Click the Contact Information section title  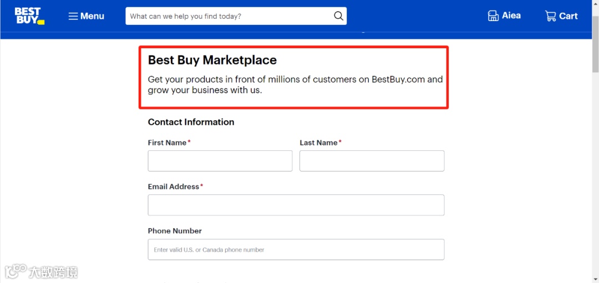(x=191, y=122)
